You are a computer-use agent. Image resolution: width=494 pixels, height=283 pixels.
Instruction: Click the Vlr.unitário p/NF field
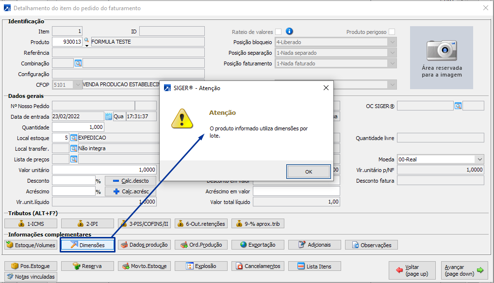click(441, 170)
